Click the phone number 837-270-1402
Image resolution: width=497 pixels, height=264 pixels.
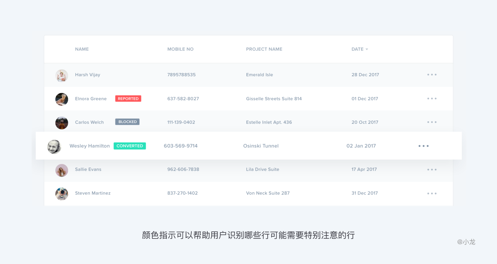(182, 193)
